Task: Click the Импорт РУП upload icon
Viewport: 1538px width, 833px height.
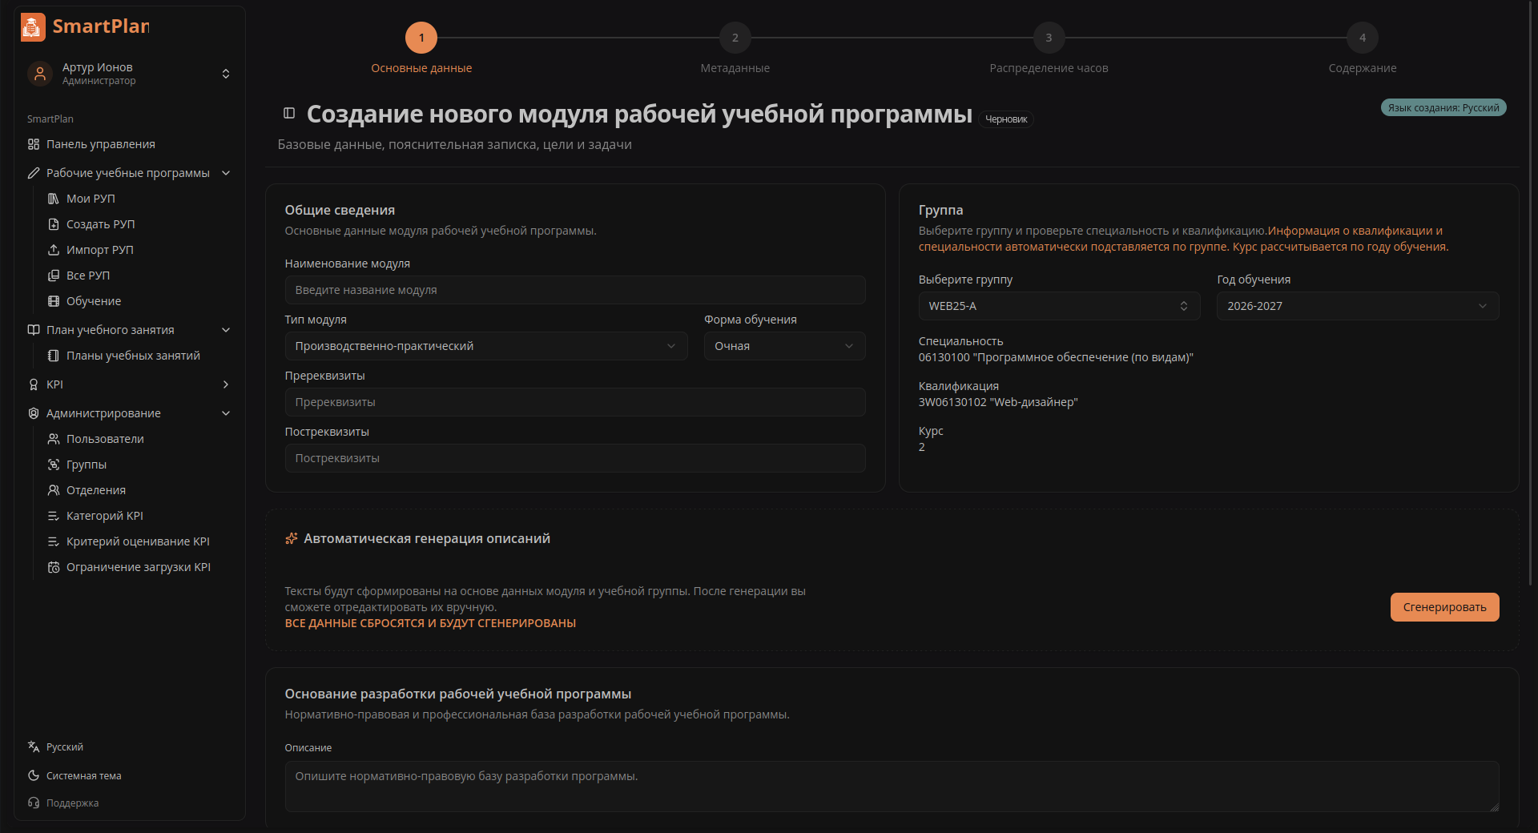Action: 54,250
